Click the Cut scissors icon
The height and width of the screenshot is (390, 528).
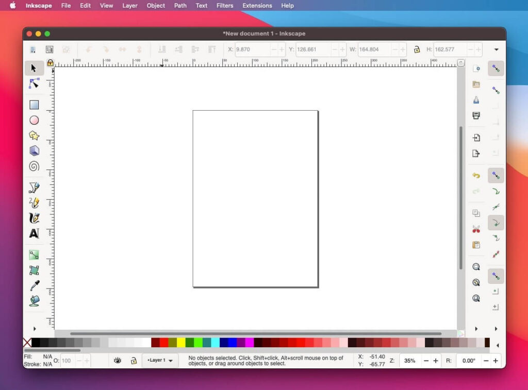coord(476,229)
